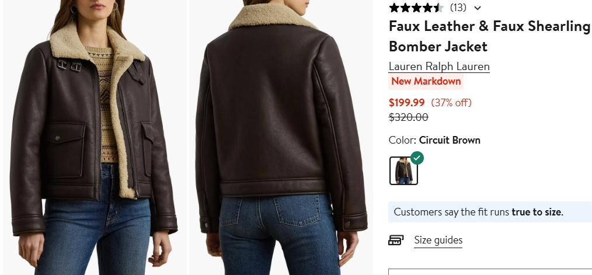Click the New Markdown badge
The width and height of the screenshot is (592, 275).
(x=426, y=82)
